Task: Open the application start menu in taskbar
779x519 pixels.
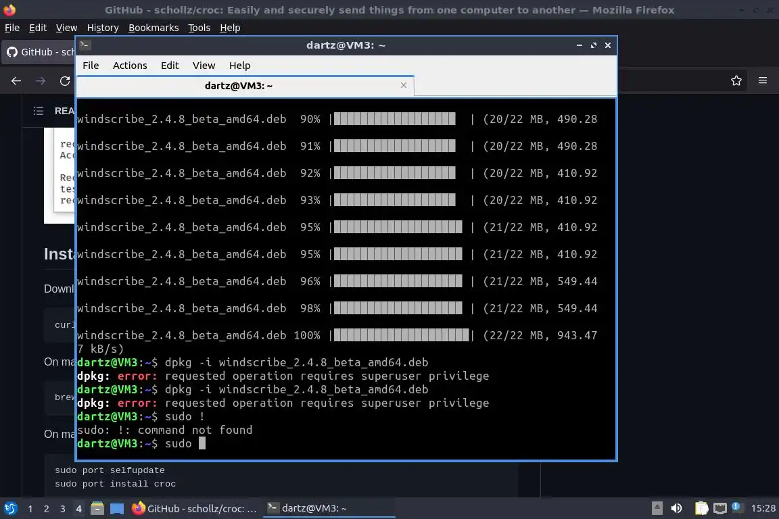Action: click(x=10, y=508)
